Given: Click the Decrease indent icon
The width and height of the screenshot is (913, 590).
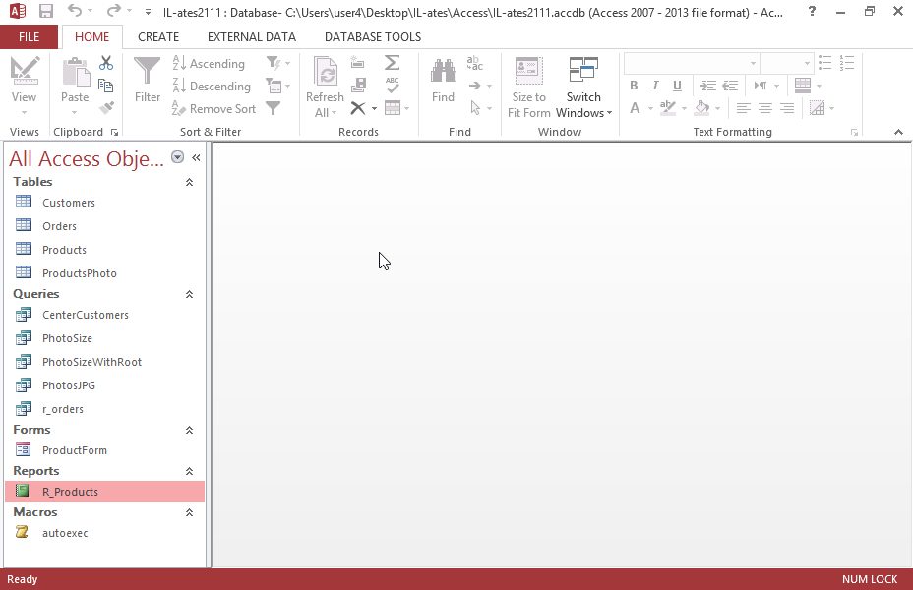Looking at the screenshot, I should 730,86.
